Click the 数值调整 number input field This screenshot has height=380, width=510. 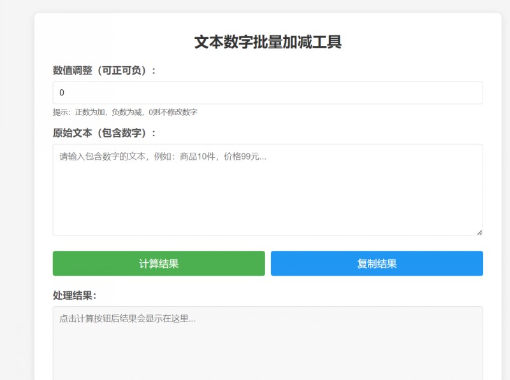click(x=268, y=92)
